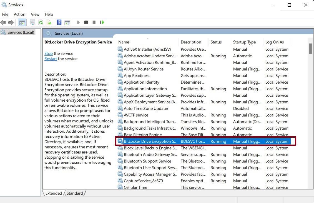314x203 pixels.
Task: Select the Application Information service row
Action: [x=204, y=89]
